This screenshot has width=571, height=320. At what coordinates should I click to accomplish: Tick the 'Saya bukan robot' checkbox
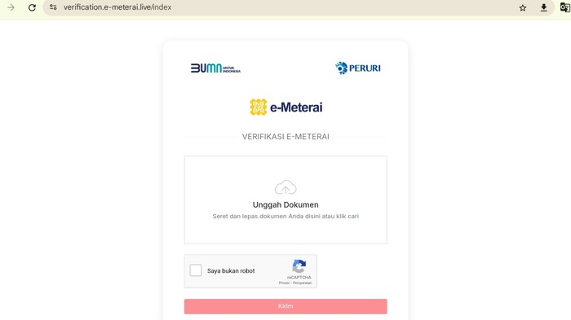(196, 270)
